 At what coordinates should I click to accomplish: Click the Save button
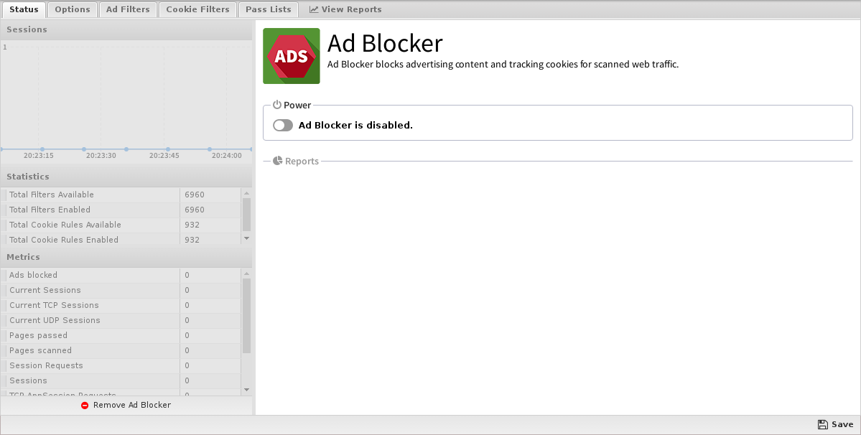coord(836,424)
